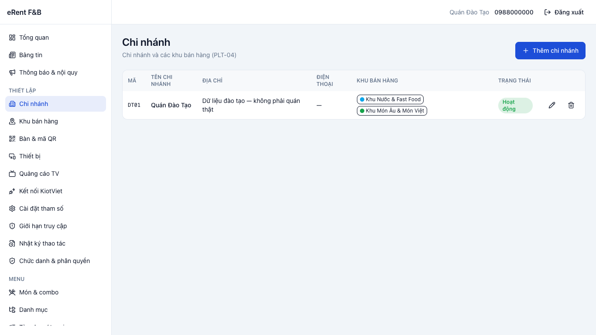Click phone number 0988000000 in header
Screen dimensions: 596x335
514,12
